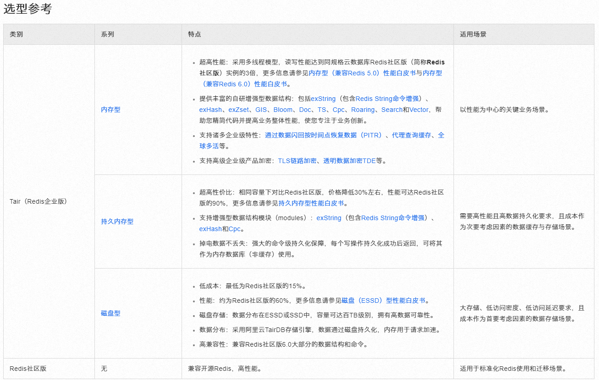This screenshot has height=380, width=599.
Task: Click exString link in the 内存型 row
Action: point(323,99)
